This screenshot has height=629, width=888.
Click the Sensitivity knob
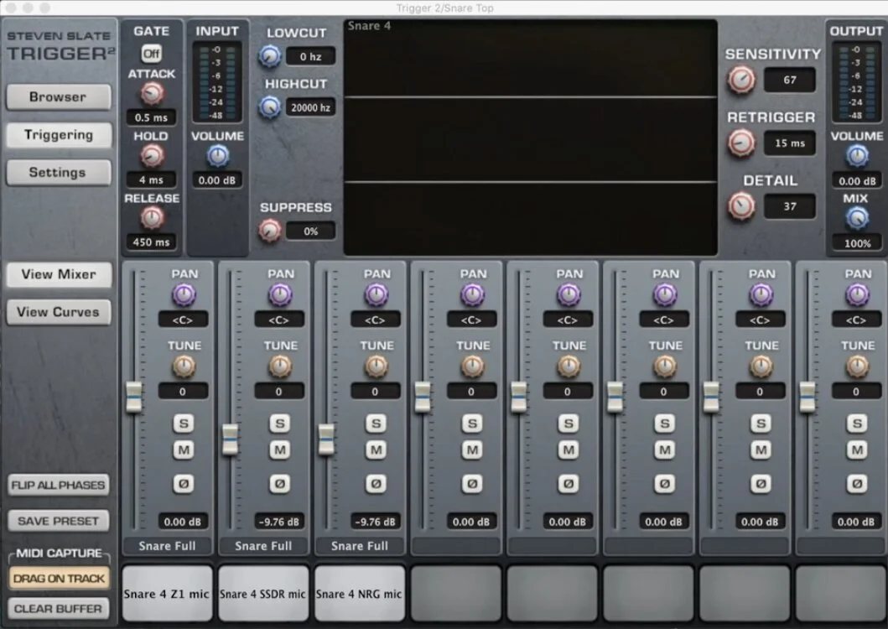(741, 80)
